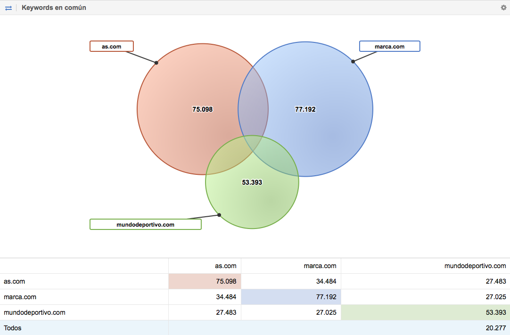
Task: Open the settings gear menu
Action: tap(503, 8)
